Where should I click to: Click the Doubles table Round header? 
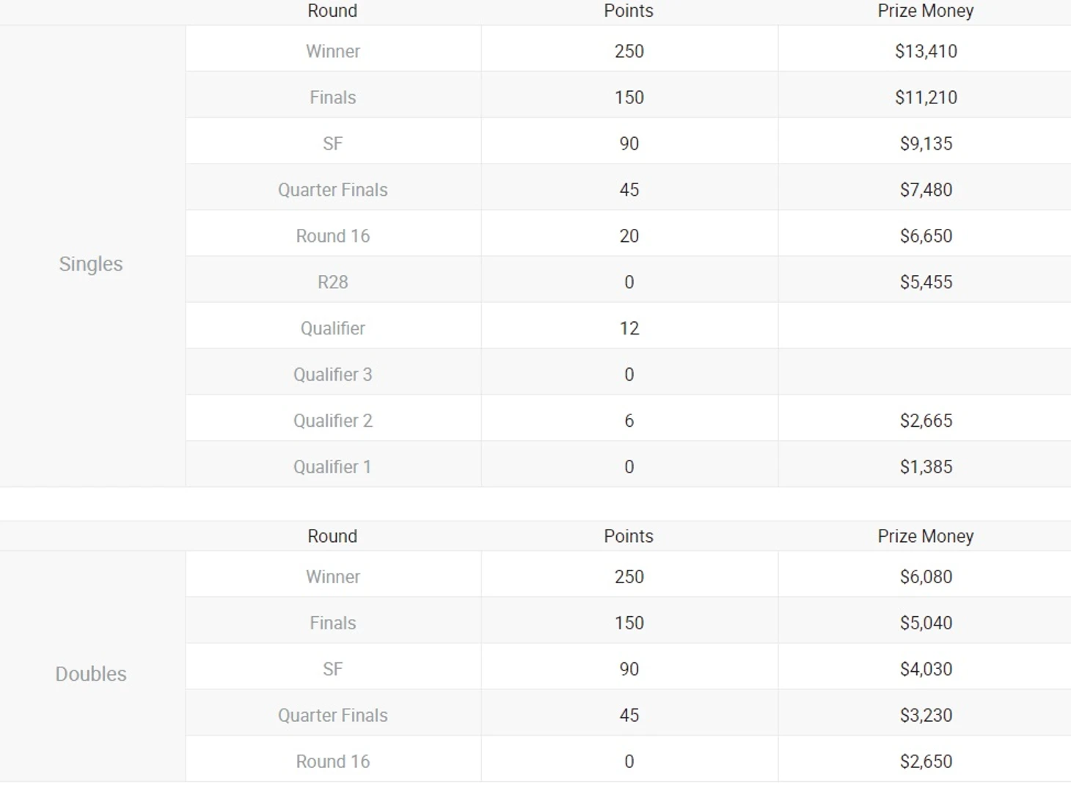[332, 536]
